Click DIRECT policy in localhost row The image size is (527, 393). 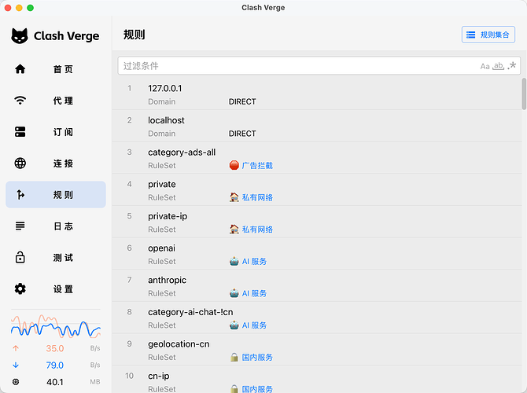(x=242, y=134)
